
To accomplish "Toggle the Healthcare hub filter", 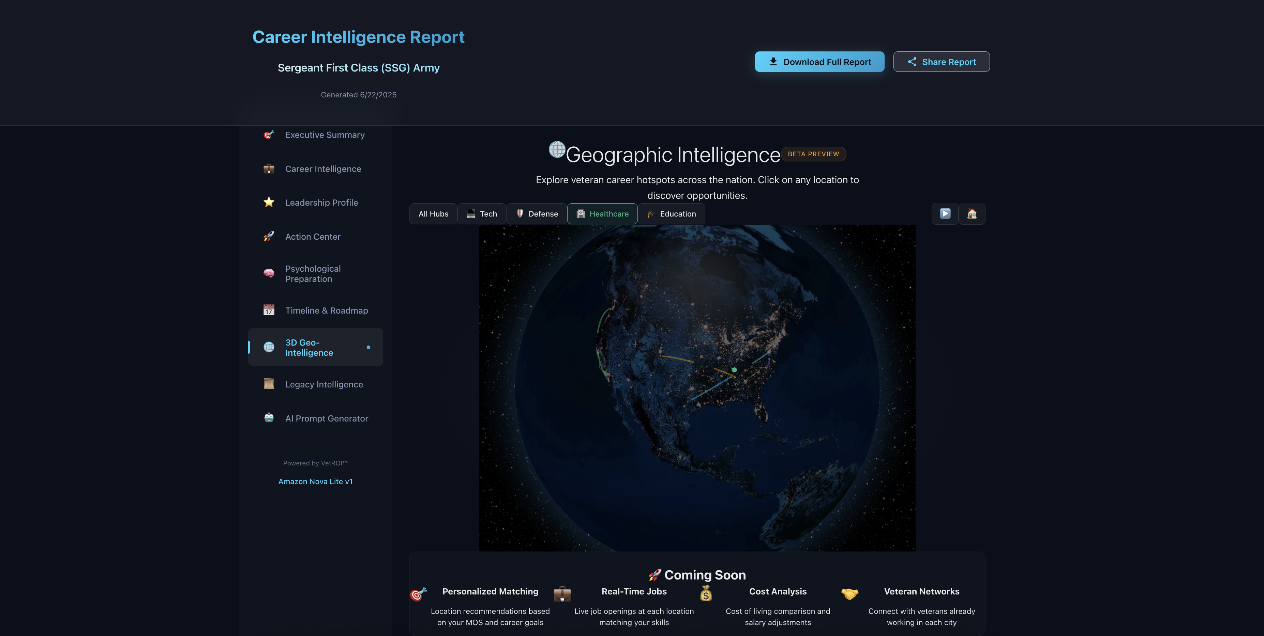I will coord(602,213).
